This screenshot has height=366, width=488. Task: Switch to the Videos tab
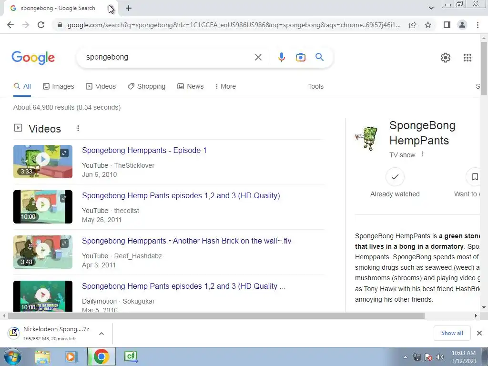[x=101, y=86]
